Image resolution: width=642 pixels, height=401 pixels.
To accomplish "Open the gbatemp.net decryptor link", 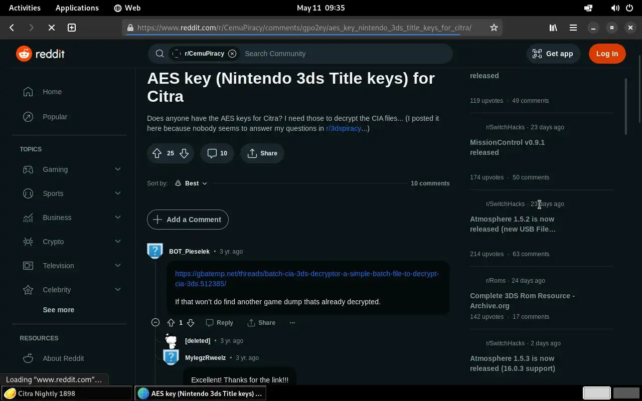I will click(x=307, y=279).
